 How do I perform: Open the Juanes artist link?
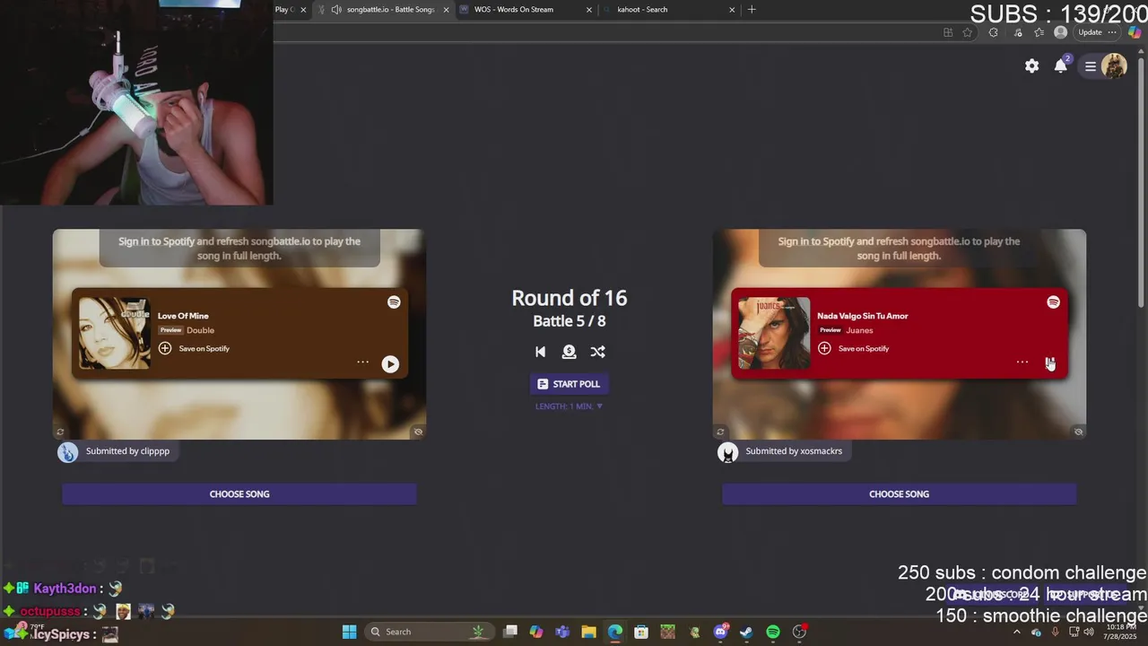coord(859,330)
